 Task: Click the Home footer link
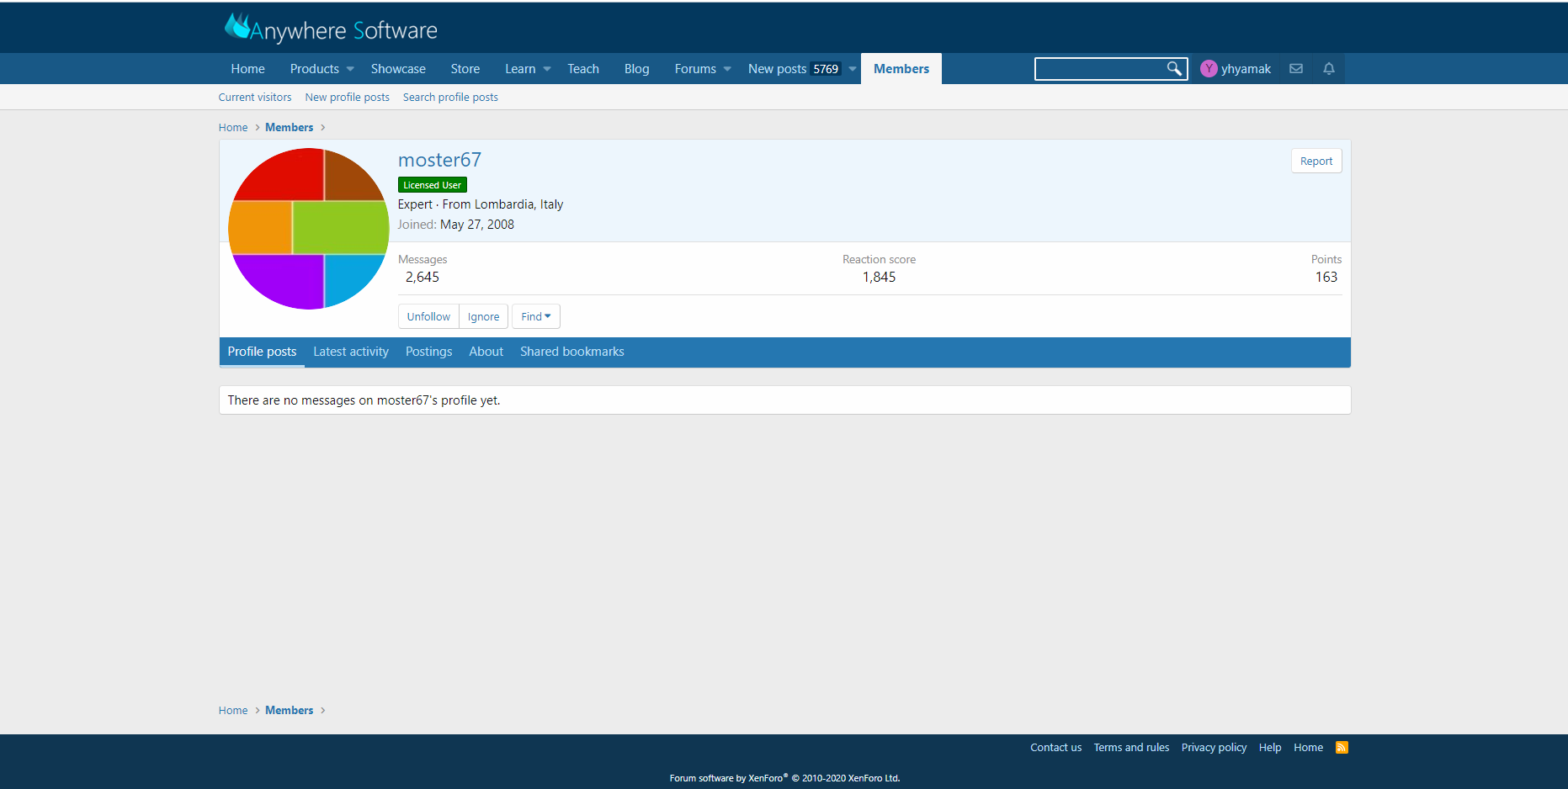pyautogui.click(x=1308, y=748)
